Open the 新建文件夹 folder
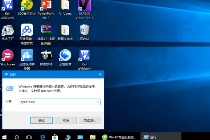Image resolution: width=210 pixels, height=140 pixels. [x=65, y=32]
